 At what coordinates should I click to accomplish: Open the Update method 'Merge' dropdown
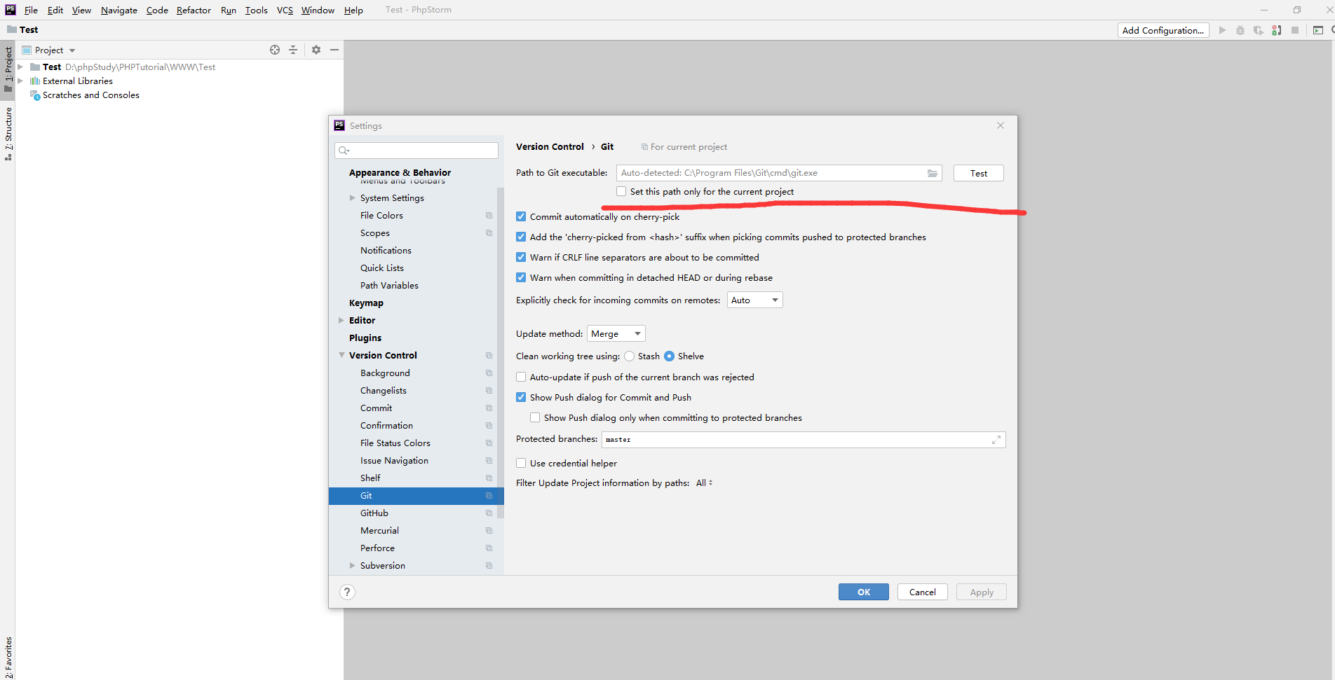click(x=616, y=333)
